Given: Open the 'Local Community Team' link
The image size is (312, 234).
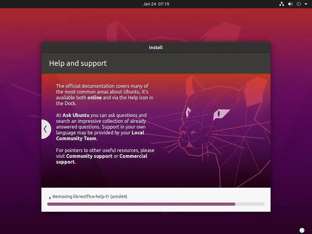Looking at the screenshot, I should click(x=100, y=136).
